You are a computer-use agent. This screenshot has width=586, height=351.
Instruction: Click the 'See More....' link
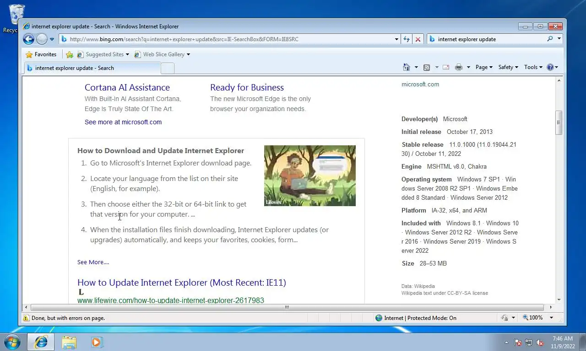93,262
